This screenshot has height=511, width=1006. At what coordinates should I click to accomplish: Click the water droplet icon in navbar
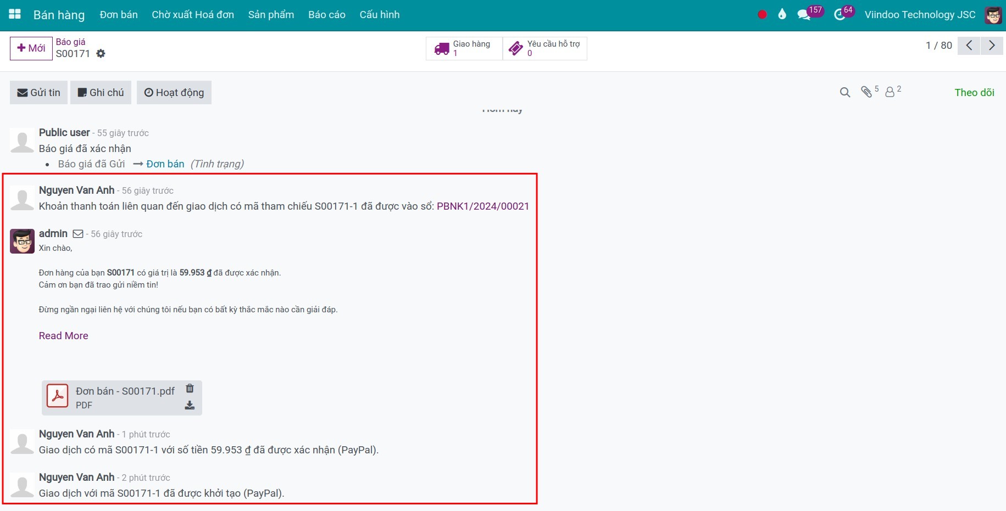click(782, 15)
